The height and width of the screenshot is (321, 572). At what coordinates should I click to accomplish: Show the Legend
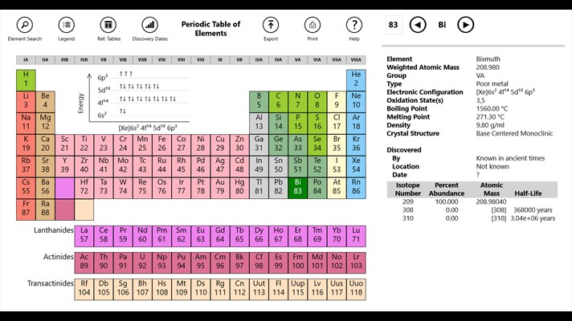coord(67,25)
